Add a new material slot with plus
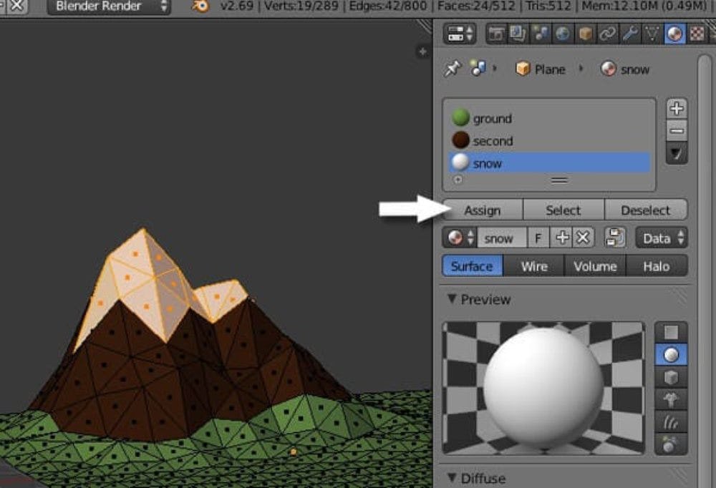This screenshot has height=488, width=716. coord(677,109)
